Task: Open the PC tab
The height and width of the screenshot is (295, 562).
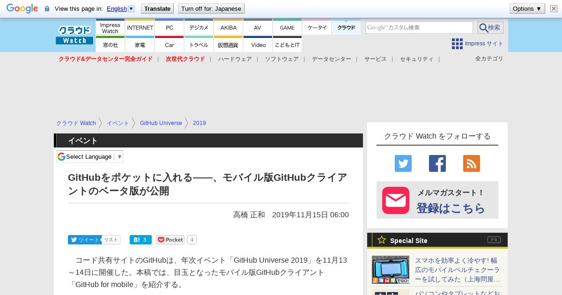Action: click(x=169, y=28)
